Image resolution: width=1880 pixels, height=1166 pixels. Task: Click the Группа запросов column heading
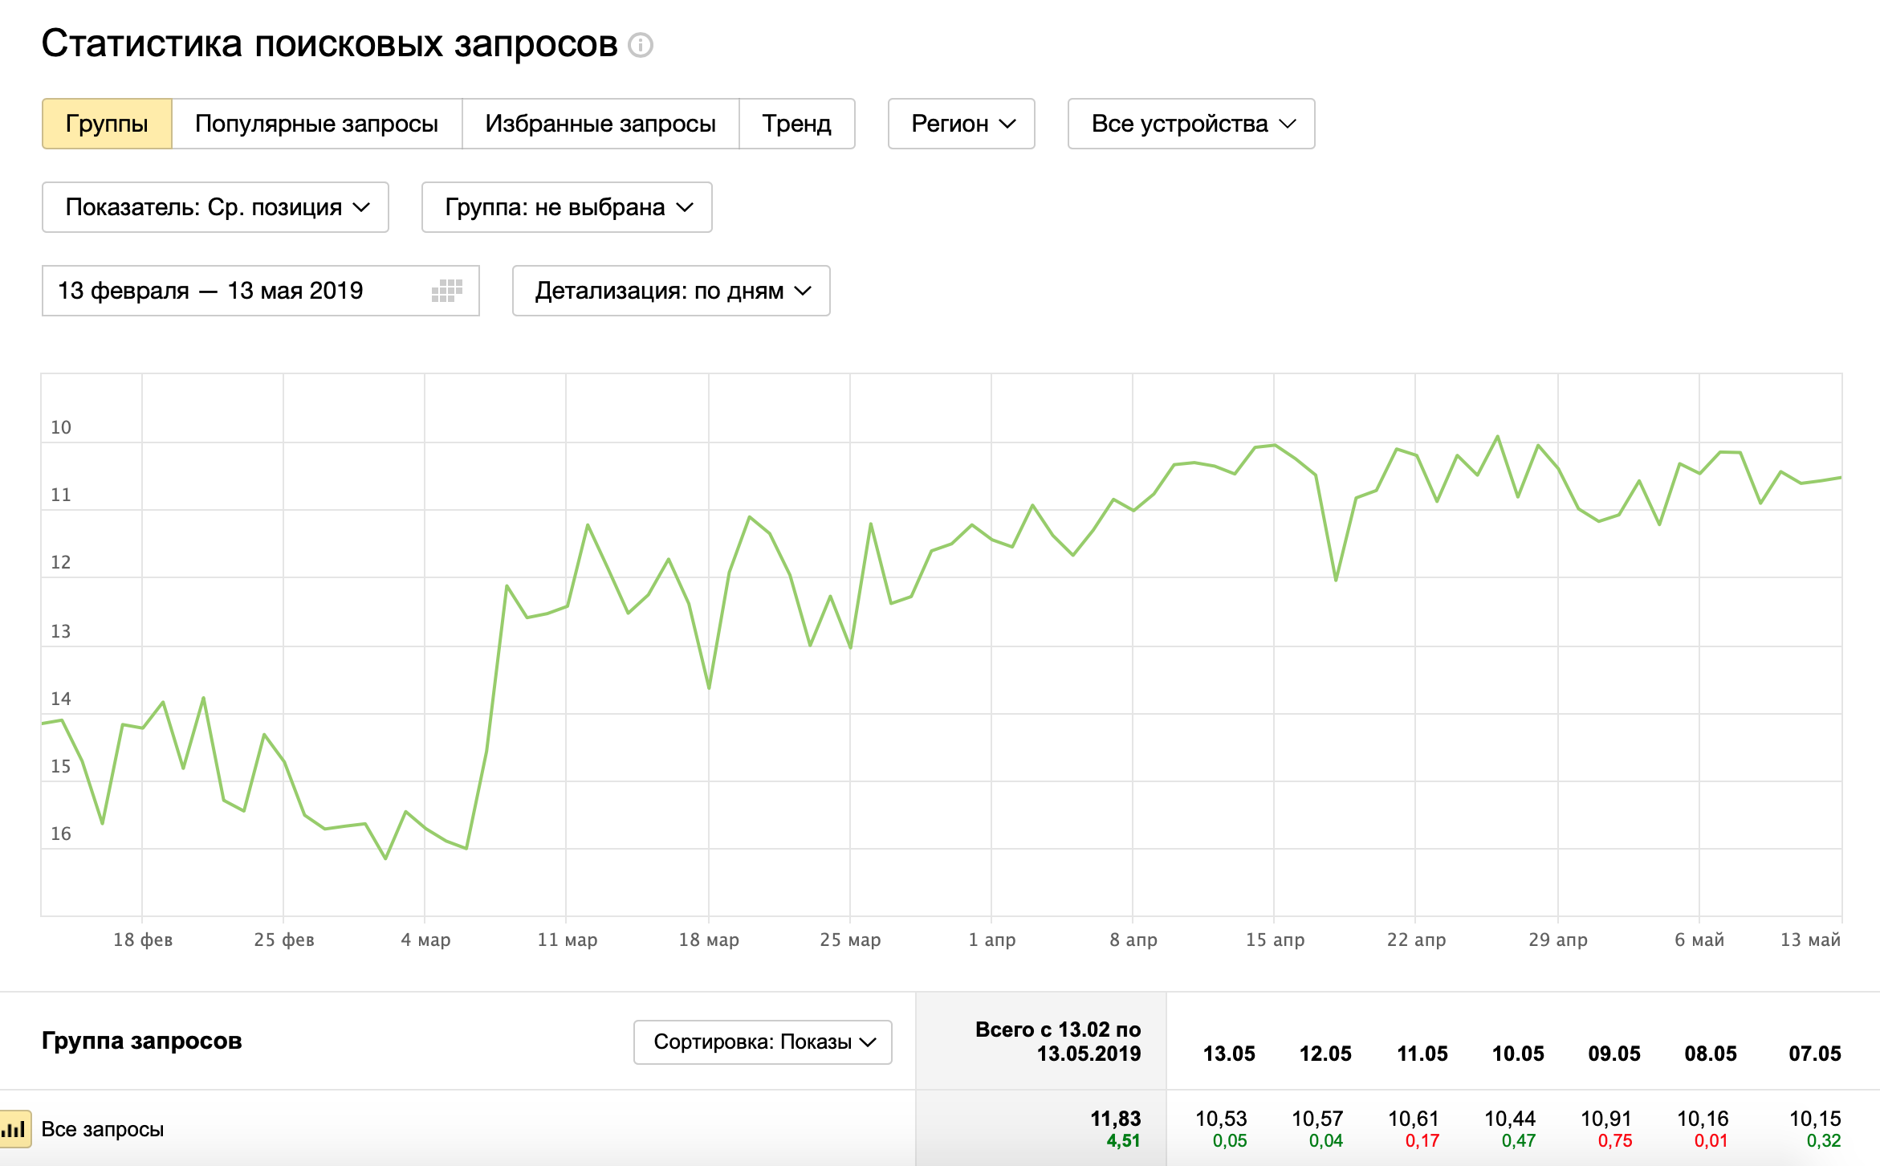click(x=141, y=1041)
